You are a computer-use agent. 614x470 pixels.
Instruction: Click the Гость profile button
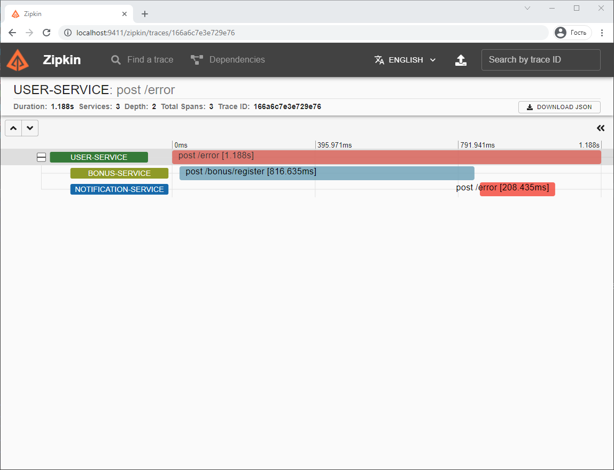pyautogui.click(x=572, y=33)
